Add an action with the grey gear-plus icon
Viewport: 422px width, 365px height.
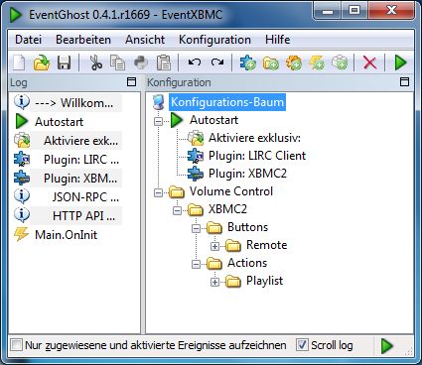[340, 62]
